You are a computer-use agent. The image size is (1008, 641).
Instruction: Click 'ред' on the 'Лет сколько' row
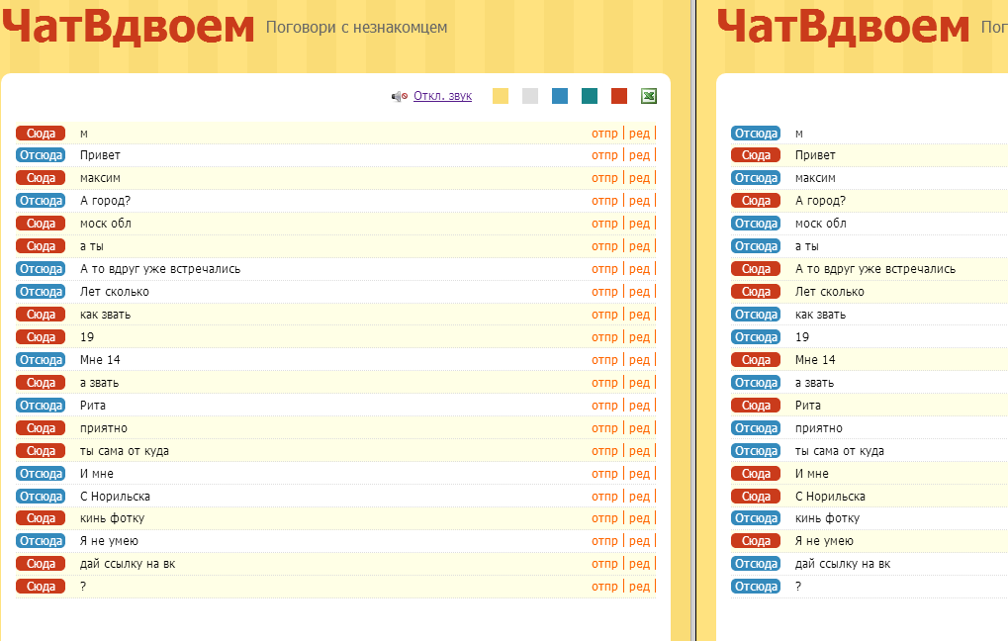639,292
